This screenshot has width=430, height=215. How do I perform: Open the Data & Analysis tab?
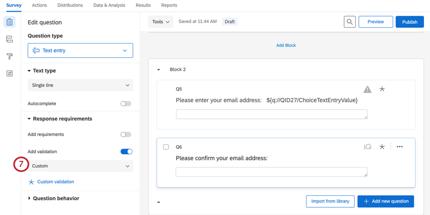(109, 5)
